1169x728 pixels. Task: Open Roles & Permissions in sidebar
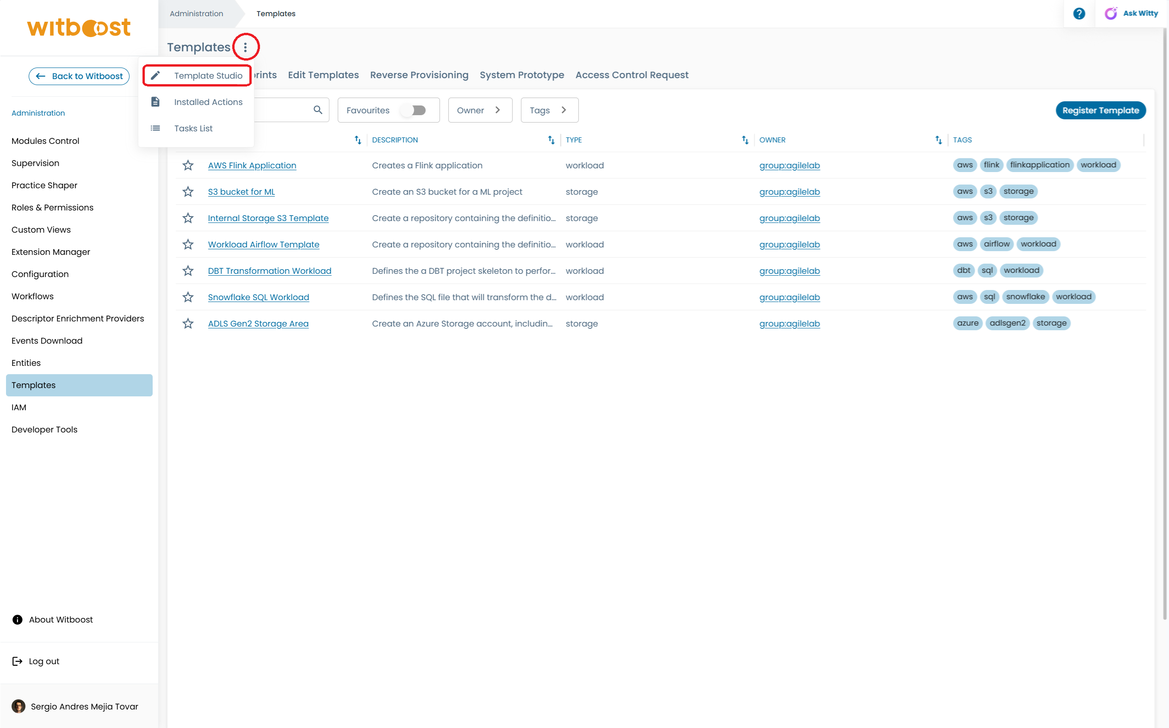click(52, 208)
